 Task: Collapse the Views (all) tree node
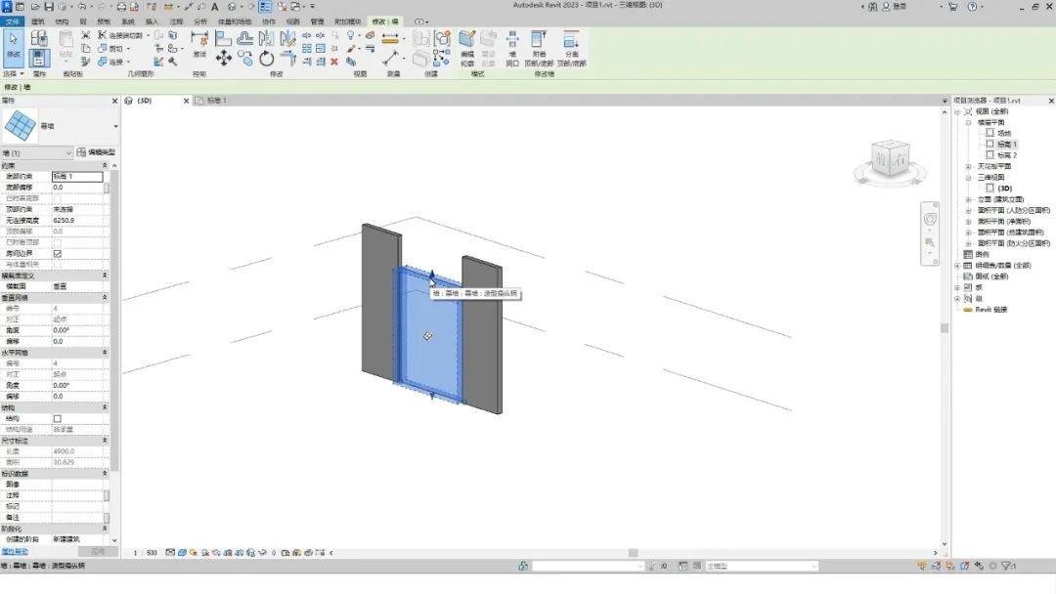pos(957,111)
